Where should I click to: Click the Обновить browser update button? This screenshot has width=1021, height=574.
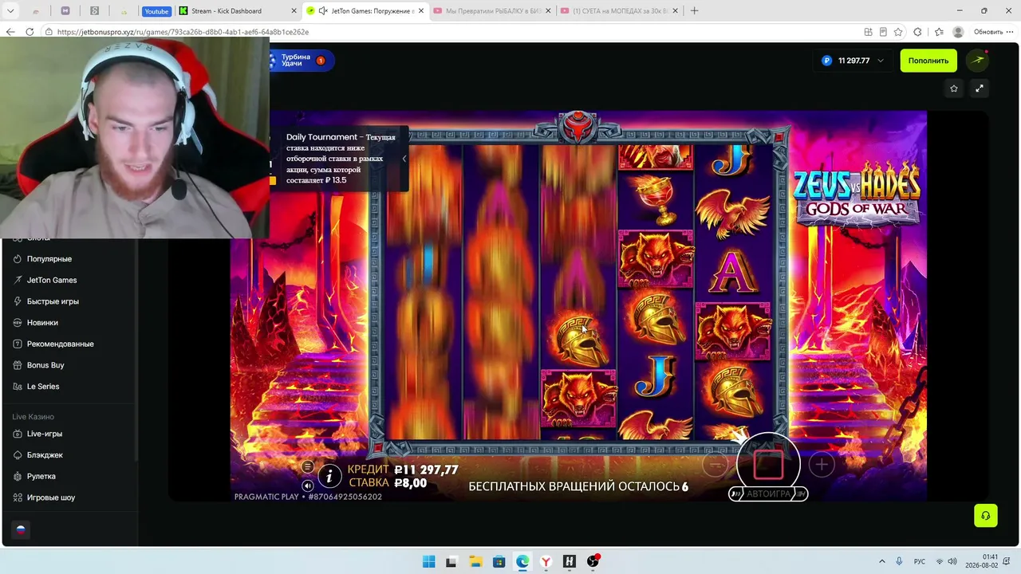[x=988, y=32]
